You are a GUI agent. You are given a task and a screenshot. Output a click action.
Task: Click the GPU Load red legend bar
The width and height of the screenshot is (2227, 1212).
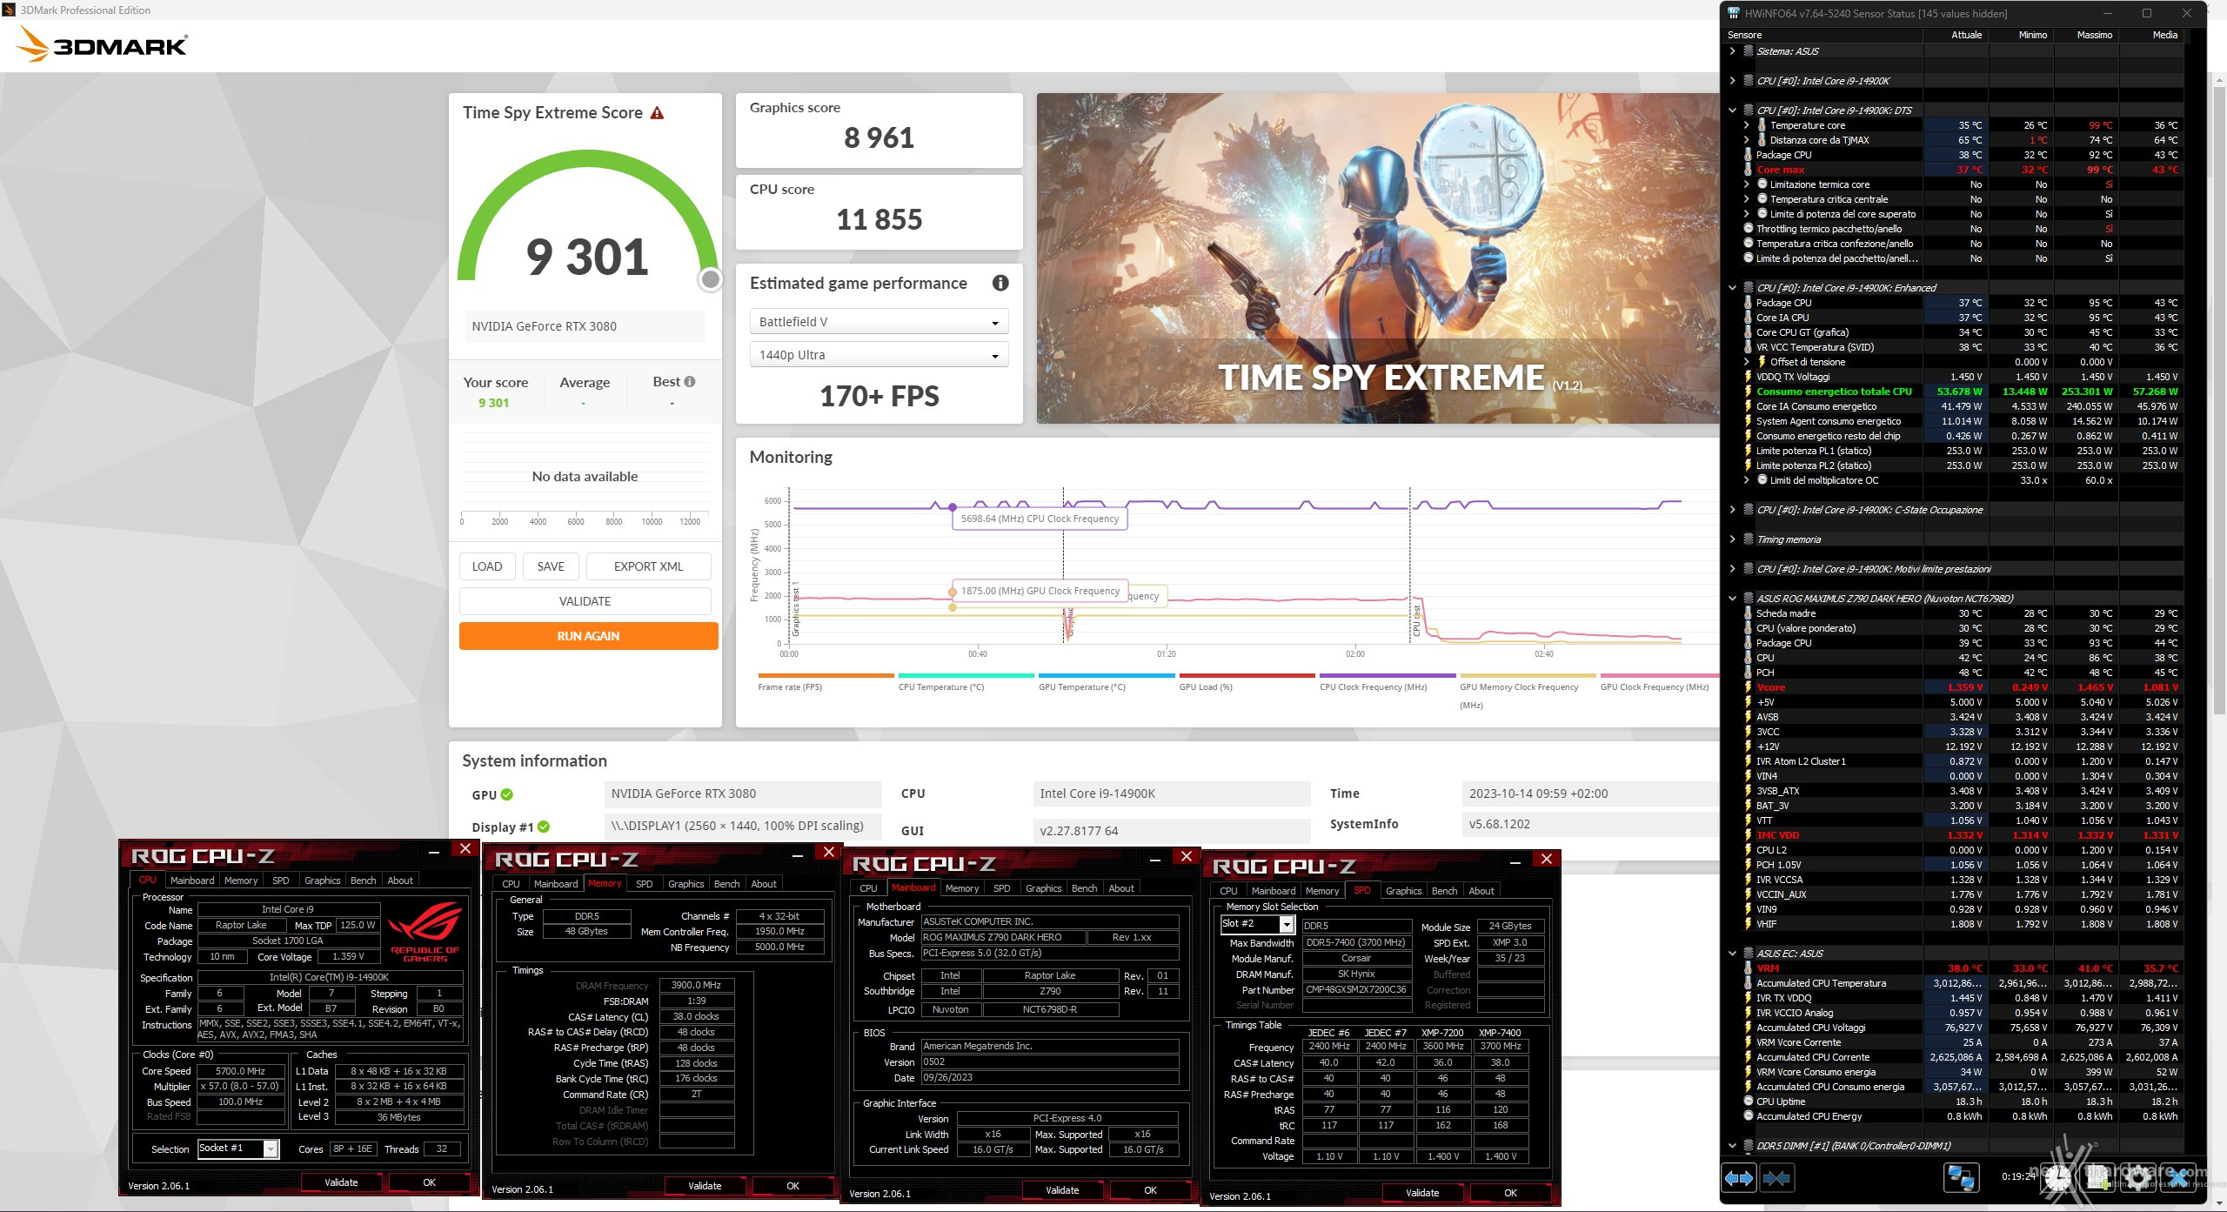click(1247, 675)
